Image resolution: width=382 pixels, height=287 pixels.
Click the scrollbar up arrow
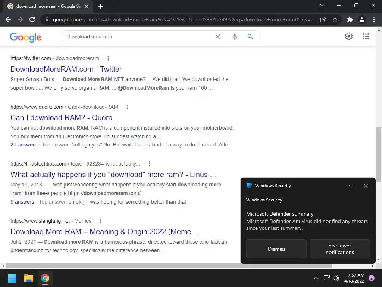(379, 30)
